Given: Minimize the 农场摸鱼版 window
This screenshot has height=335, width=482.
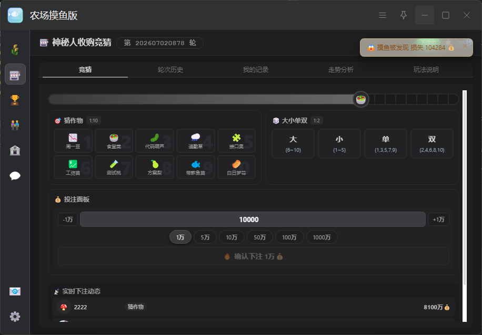Looking at the screenshot, I should pos(425,15).
